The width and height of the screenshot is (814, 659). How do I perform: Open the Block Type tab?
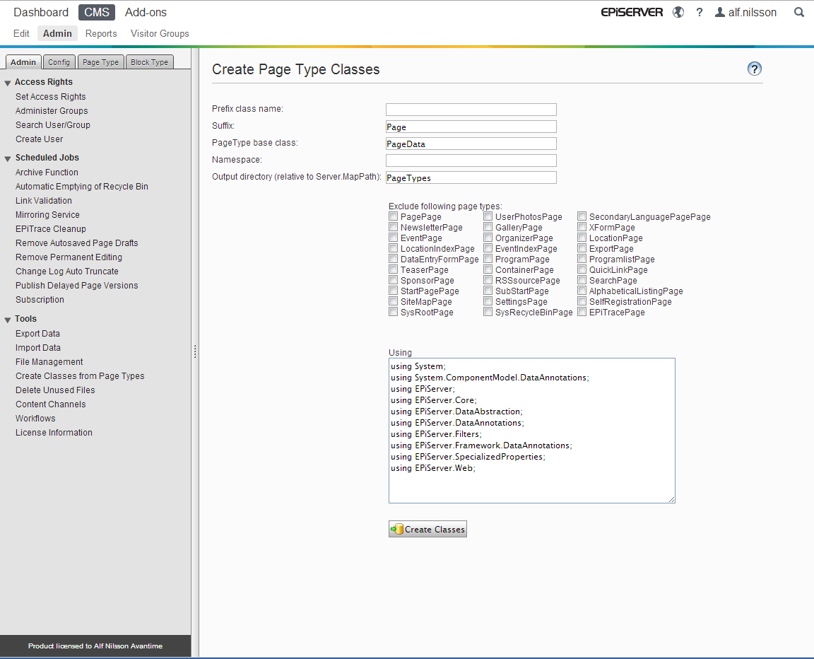click(149, 62)
